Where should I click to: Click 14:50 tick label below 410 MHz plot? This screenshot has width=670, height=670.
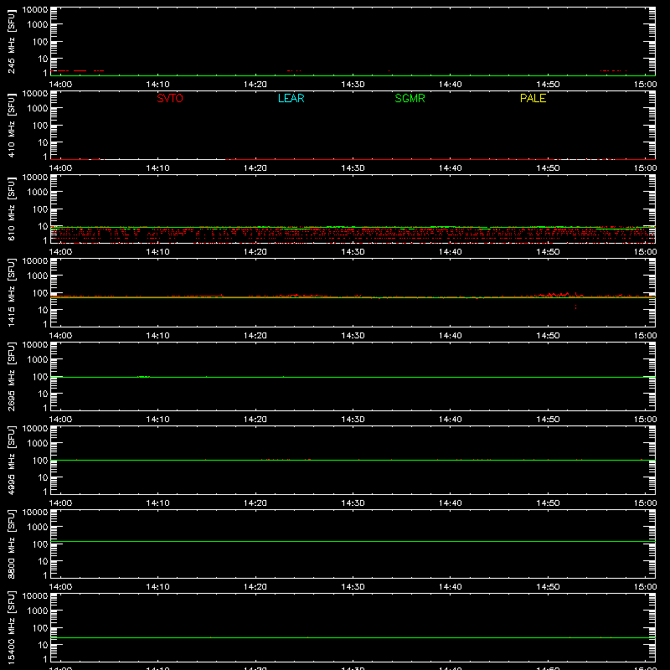pyautogui.click(x=548, y=168)
